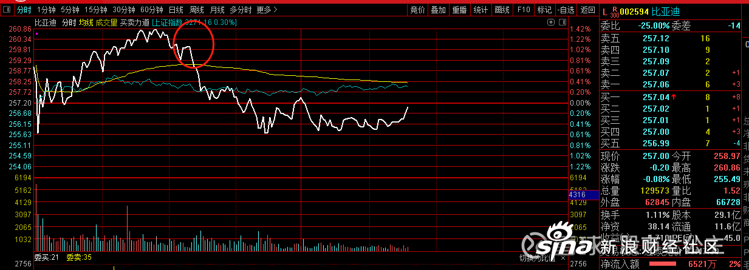Open F10 company info
This screenshot has height=270, width=749.
[523, 10]
